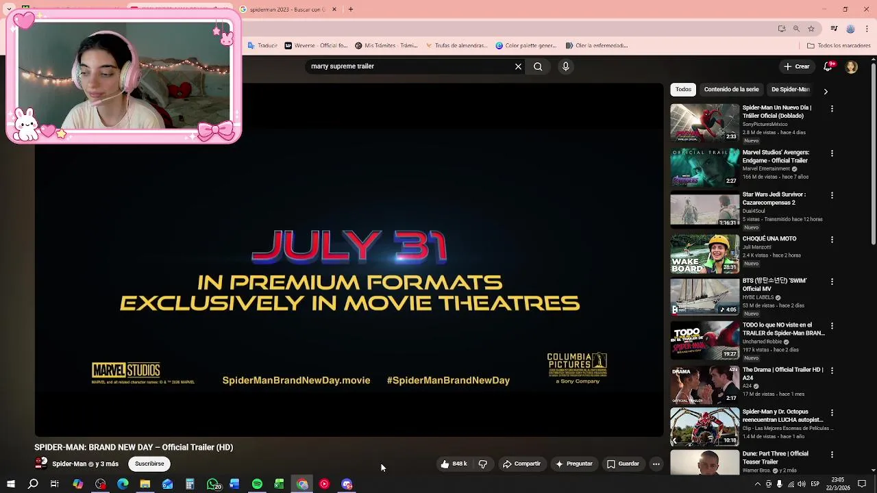Close the spiderman 2023 browser tab
The width and height of the screenshot is (877, 493).
coord(334,10)
